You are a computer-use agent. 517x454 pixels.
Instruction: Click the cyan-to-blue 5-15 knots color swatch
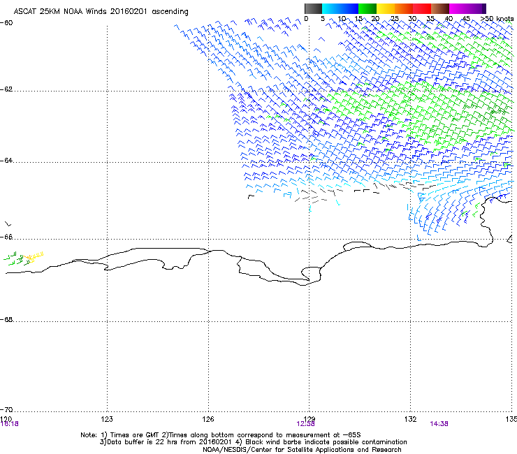(x=340, y=8)
